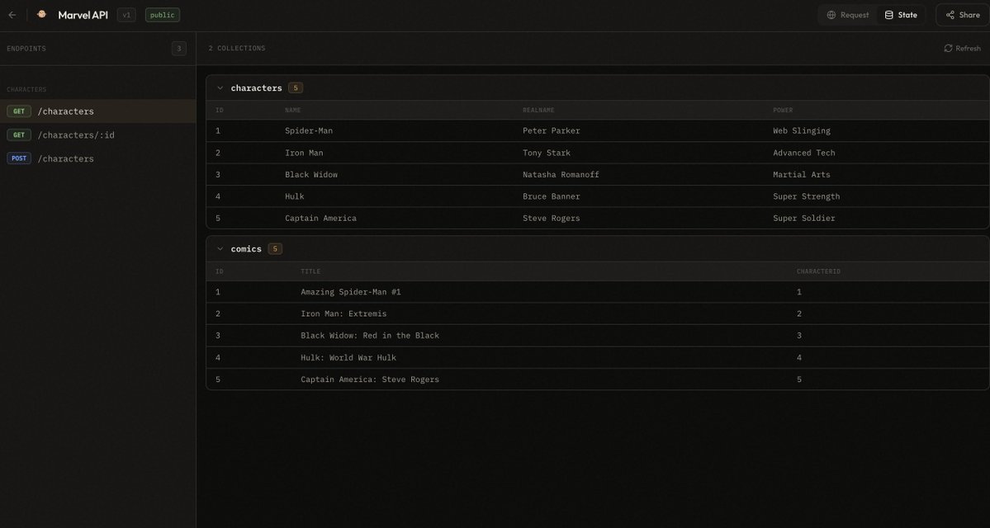Click the Amazing Spider-Man #1 title

tap(350, 292)
